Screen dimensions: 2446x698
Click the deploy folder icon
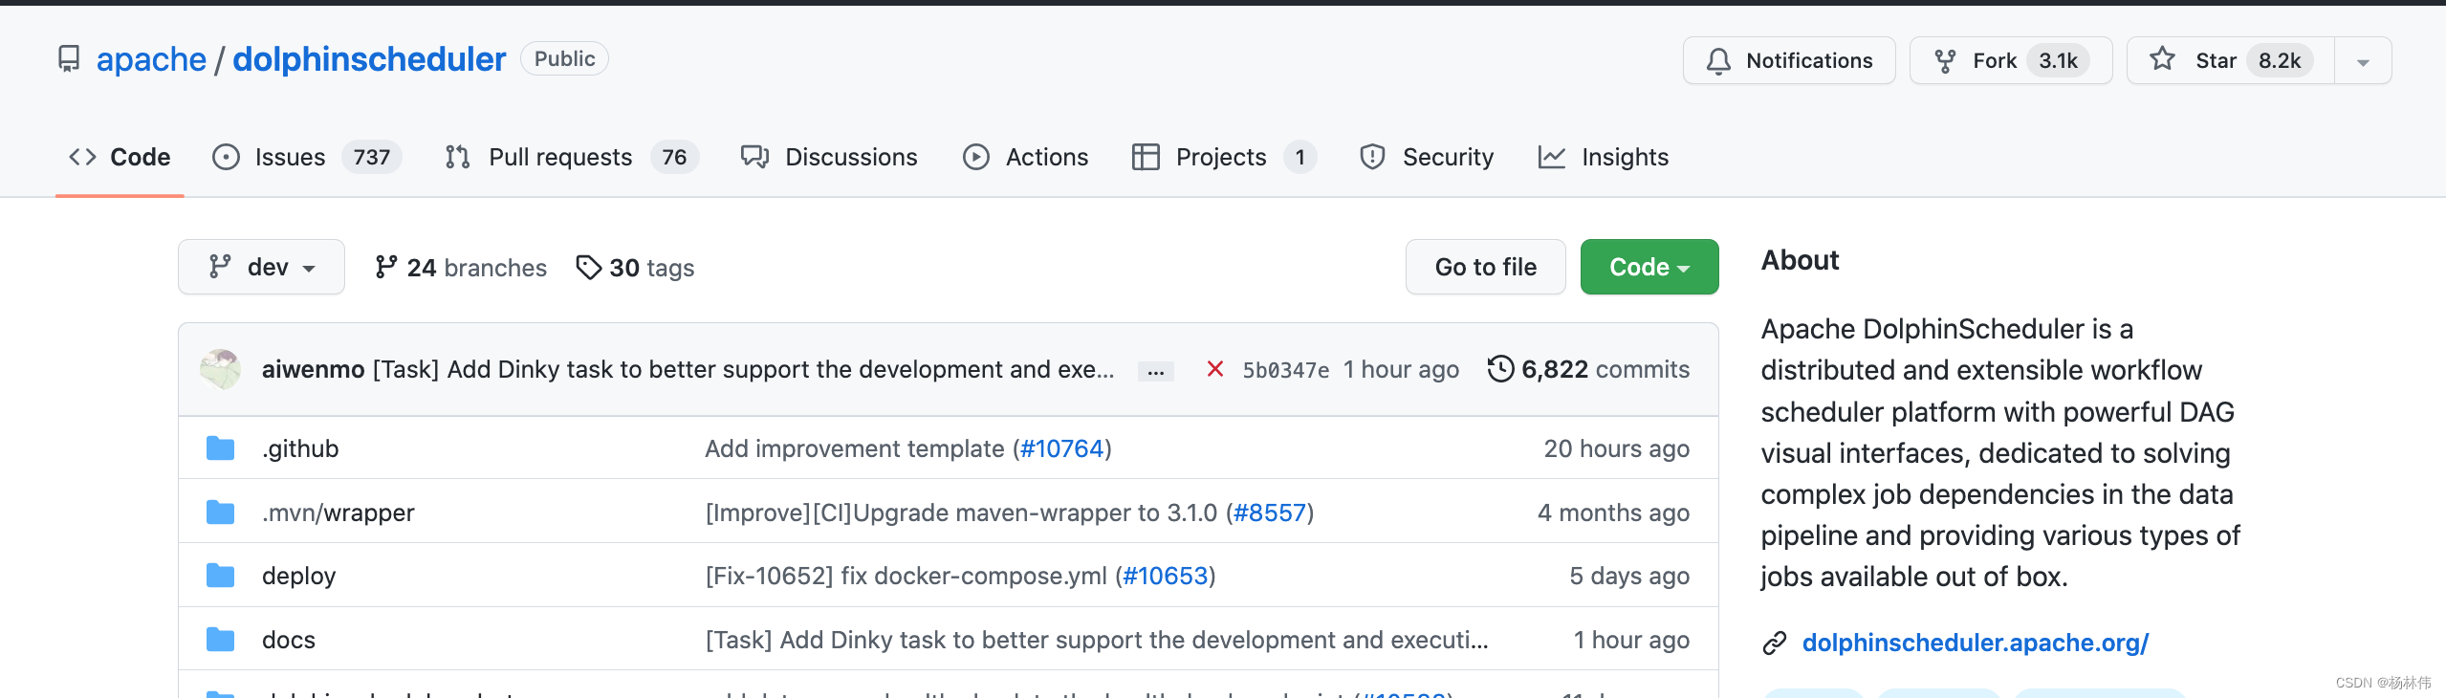coord(221,576)
